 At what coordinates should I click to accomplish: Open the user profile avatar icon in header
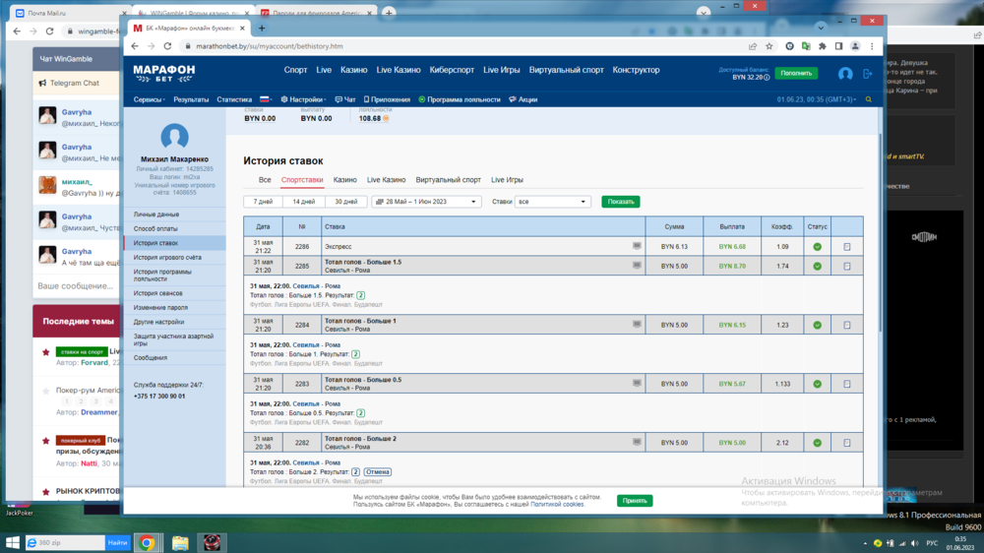845,74
